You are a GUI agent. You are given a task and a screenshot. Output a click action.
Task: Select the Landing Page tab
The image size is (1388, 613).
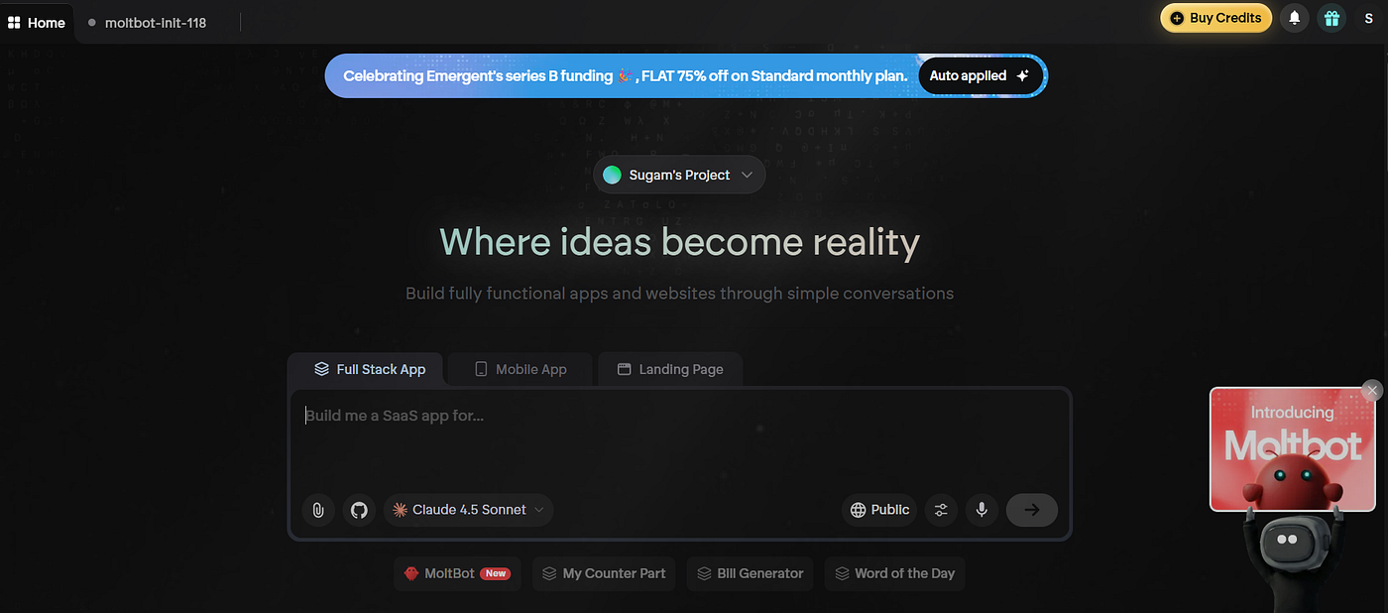click(670, 369)
